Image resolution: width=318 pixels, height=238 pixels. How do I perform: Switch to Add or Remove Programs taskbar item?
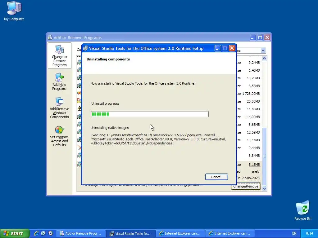pyautogui.click(x=81, y=233)
